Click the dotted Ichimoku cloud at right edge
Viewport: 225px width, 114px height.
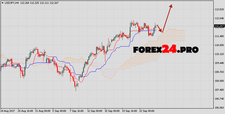[179, 35]
